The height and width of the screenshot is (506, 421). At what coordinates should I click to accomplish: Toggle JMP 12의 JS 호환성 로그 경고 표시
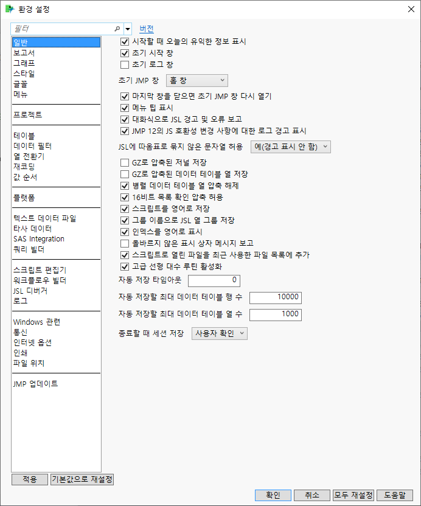[125, 131]
